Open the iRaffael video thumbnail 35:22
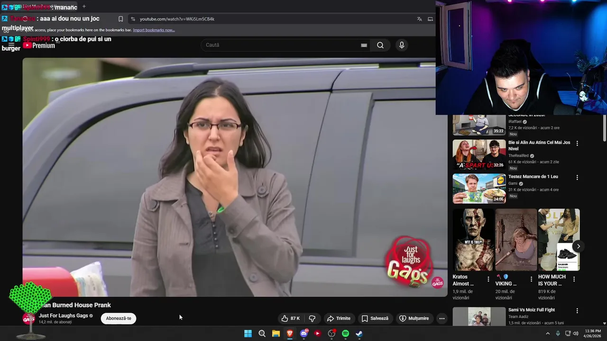 click(479, 125)
